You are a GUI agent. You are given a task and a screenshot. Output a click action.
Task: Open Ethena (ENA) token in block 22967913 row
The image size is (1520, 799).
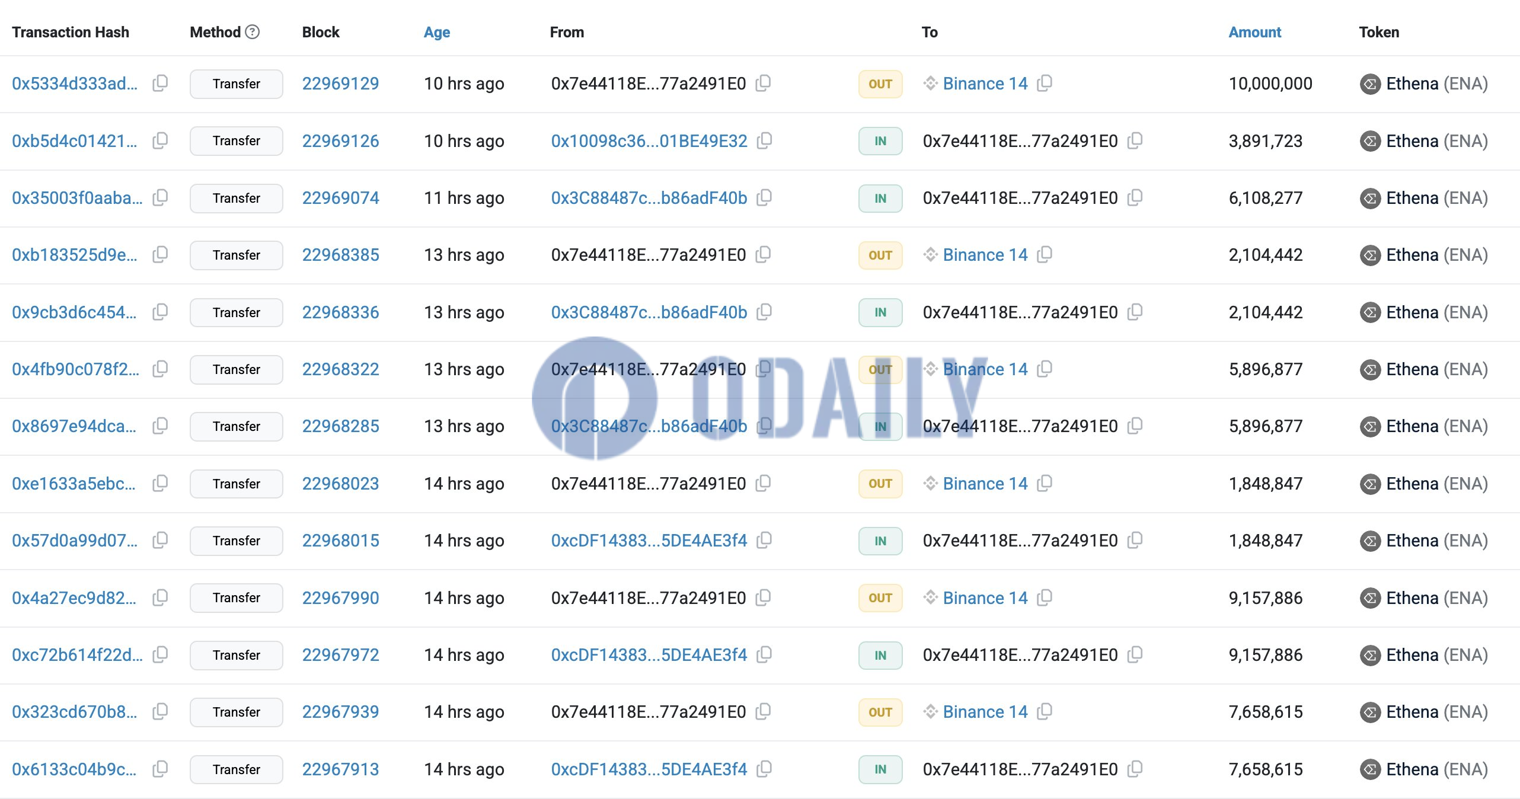(x=1437, y=769)
